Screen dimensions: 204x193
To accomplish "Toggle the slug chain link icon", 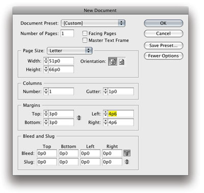I will pyautogui.click(x=127, y=162).
